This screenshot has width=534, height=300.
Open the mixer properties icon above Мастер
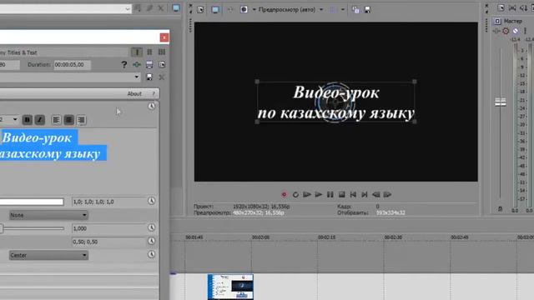(x=501, y=7)
